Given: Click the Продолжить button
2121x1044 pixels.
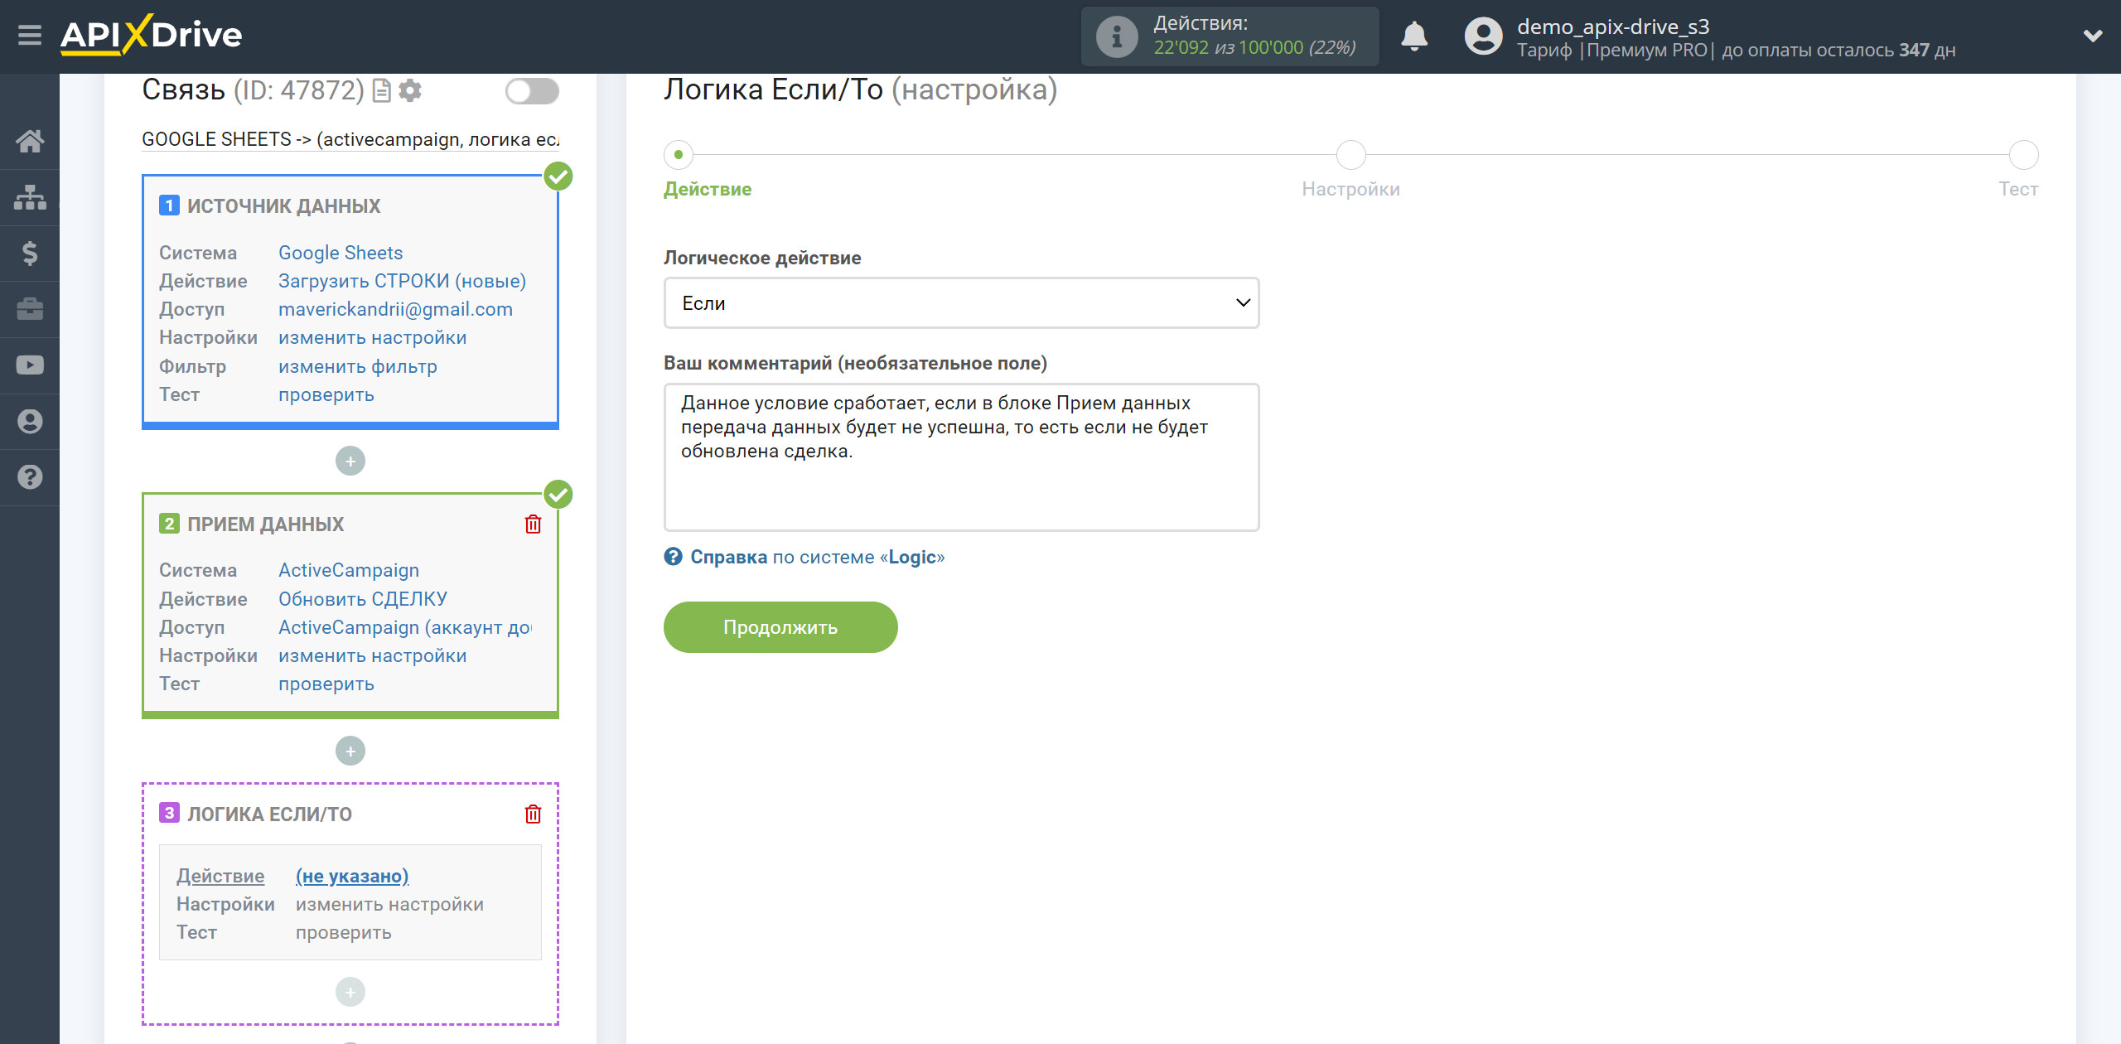Looking at the screenshot, I should point(780,627).
